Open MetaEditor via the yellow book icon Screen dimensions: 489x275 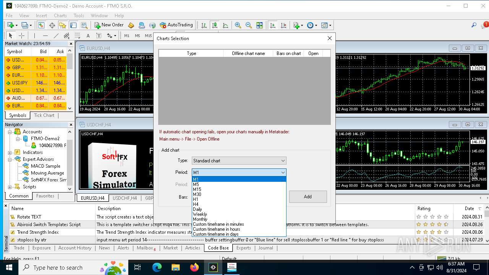pyautogui.click(x=131, y=25)
